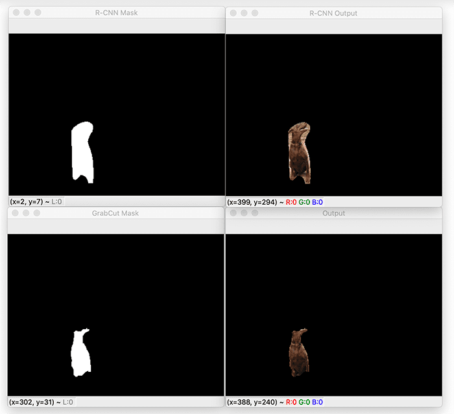This screenshot has width=454, height=414.
Task: Maximize the GrabCut Mask window
Action: pyautogui.click(x=37, y=213)
